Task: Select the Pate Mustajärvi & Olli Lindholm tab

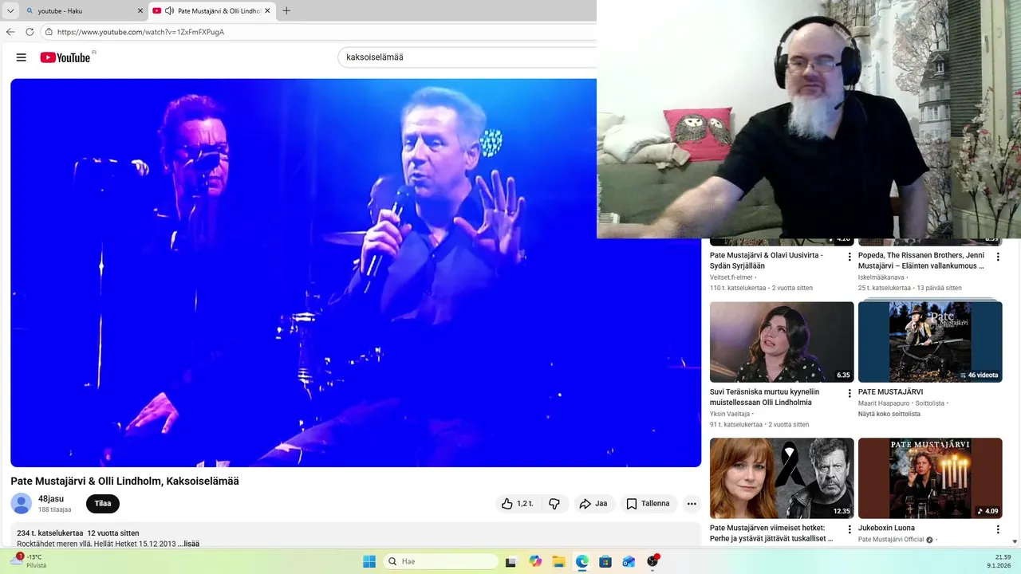Action: [211, 11]
